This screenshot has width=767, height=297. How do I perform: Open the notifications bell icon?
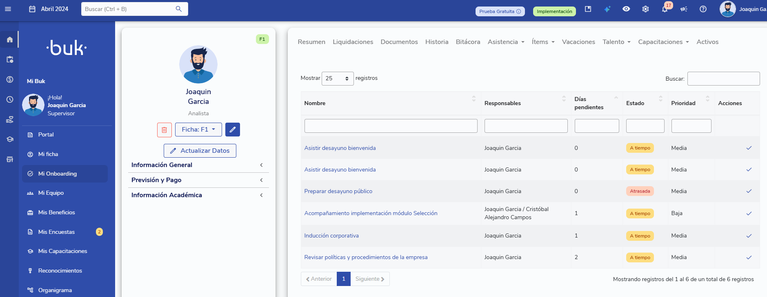pos(665,9)
